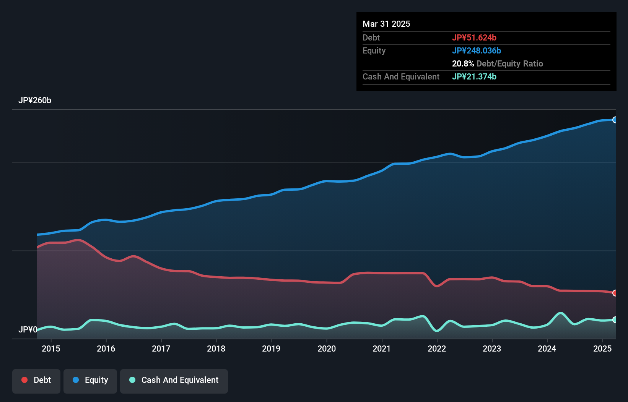628x402 pixels.
Task: Toggle the Cash And Equivalent legend button
Action: click(174, 380)
